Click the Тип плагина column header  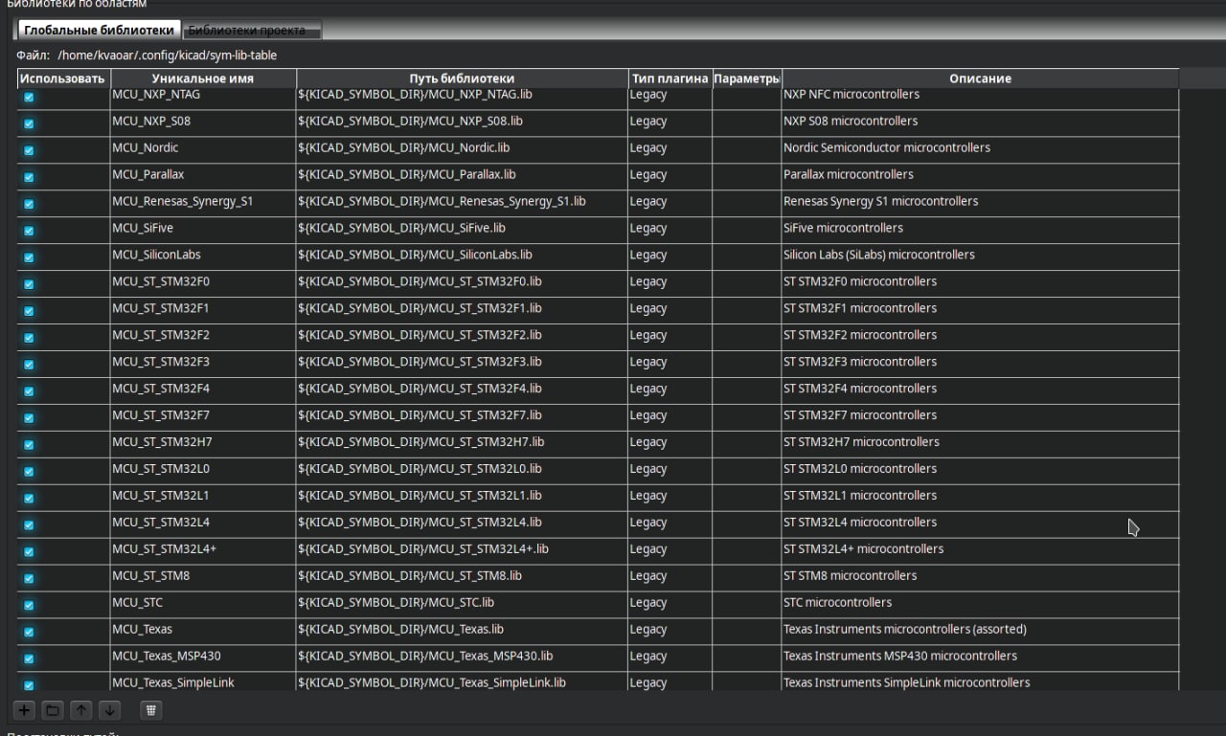coord(670,78)
